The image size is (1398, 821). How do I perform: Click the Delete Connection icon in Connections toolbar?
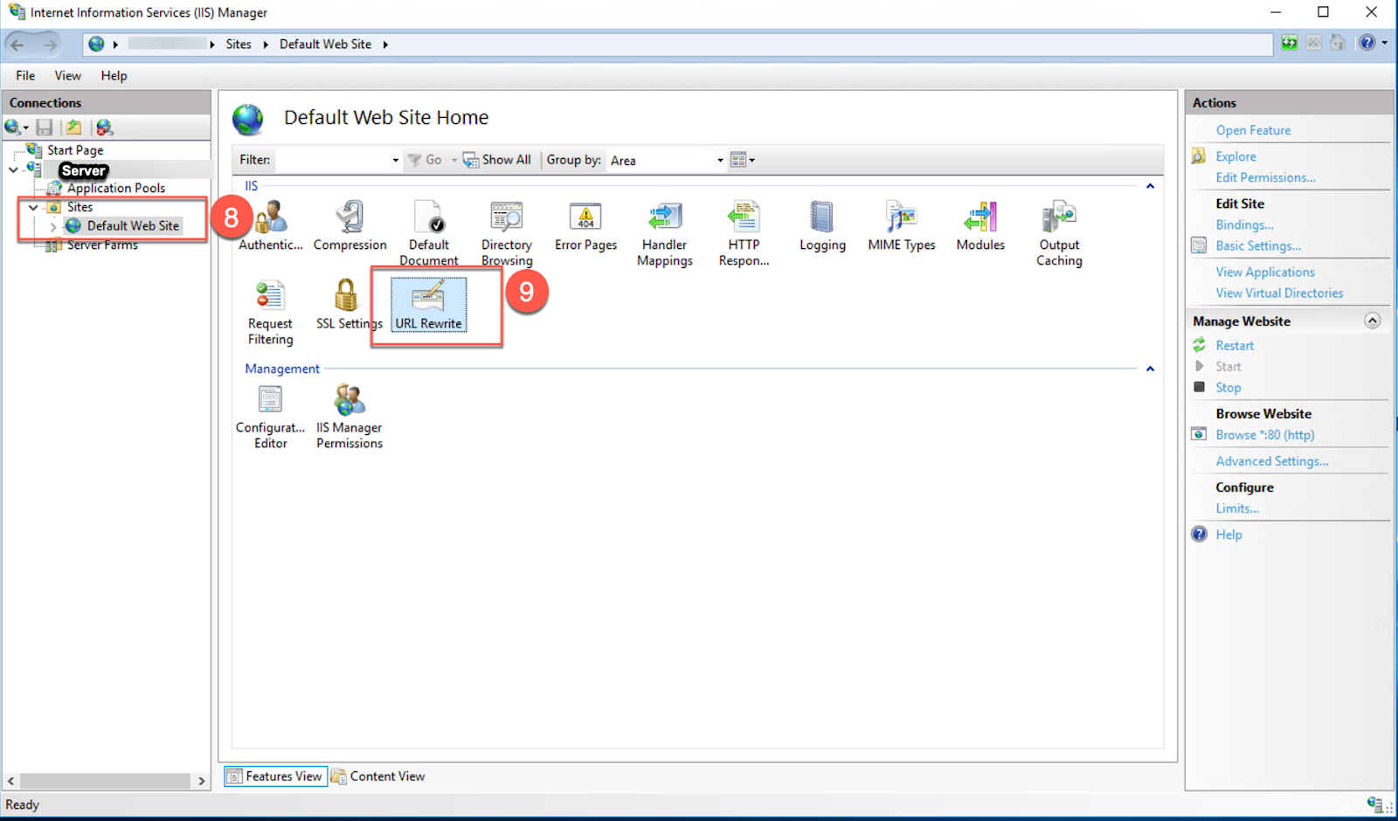105,128
